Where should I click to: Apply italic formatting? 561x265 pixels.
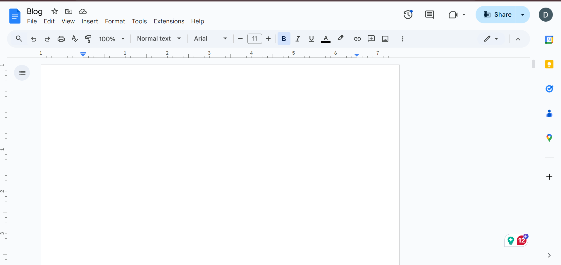click(x=297, y=39)
